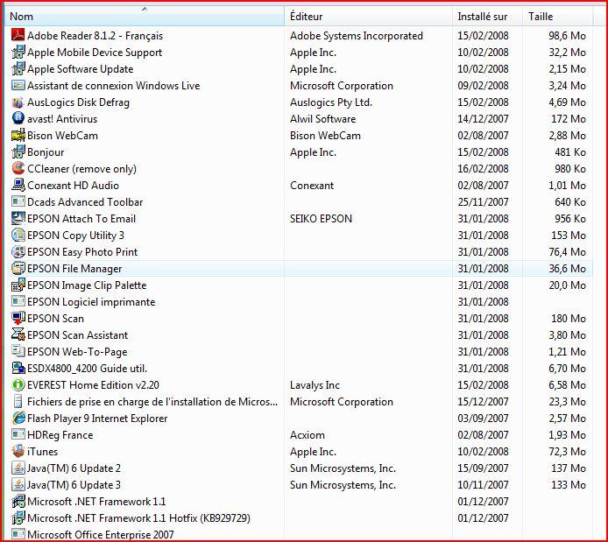
Task: Click the 14/12/2007 install date for avast!
Action: tap(483, 119)
